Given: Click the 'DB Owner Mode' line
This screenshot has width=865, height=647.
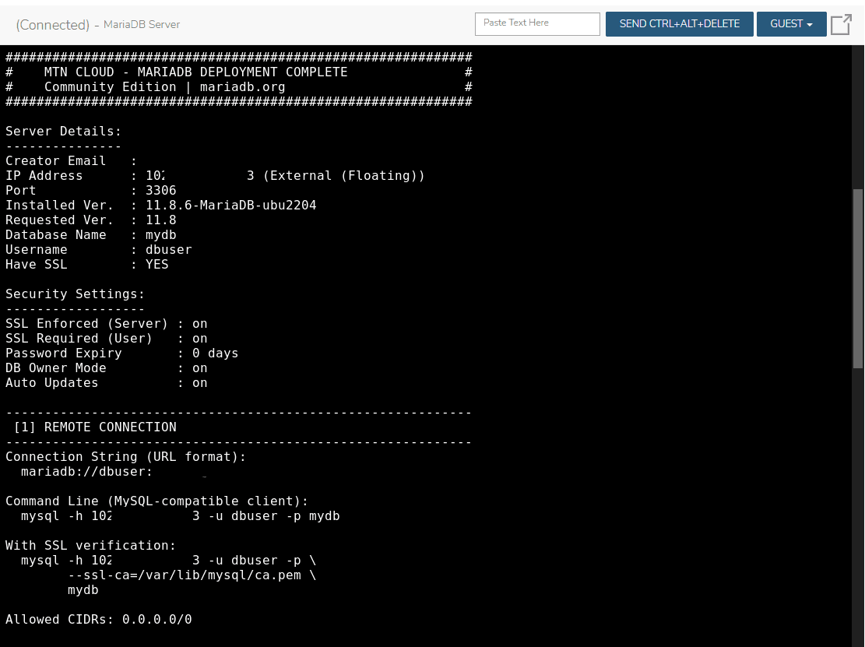Looking at the screenshot, I should click(107, 368).
